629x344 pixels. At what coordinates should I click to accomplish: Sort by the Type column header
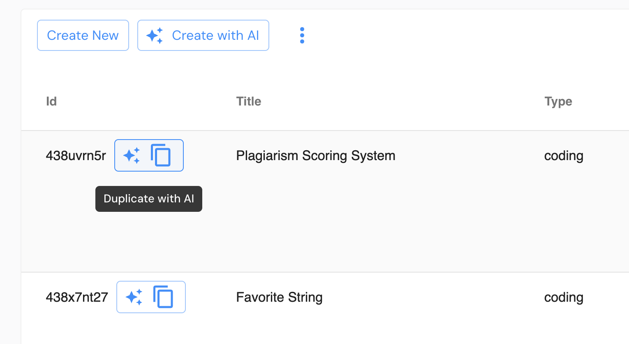(x=558, y=101)
